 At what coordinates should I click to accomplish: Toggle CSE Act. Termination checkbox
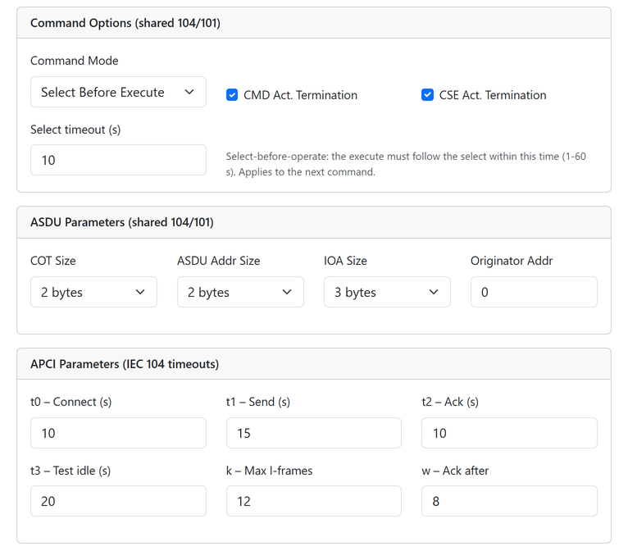click(427, 95)
